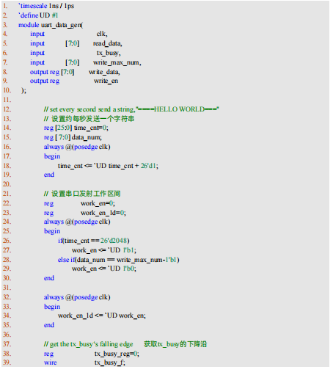Click the end keyword on line 19
333x372 pixels.
click(x=49, y=175)
